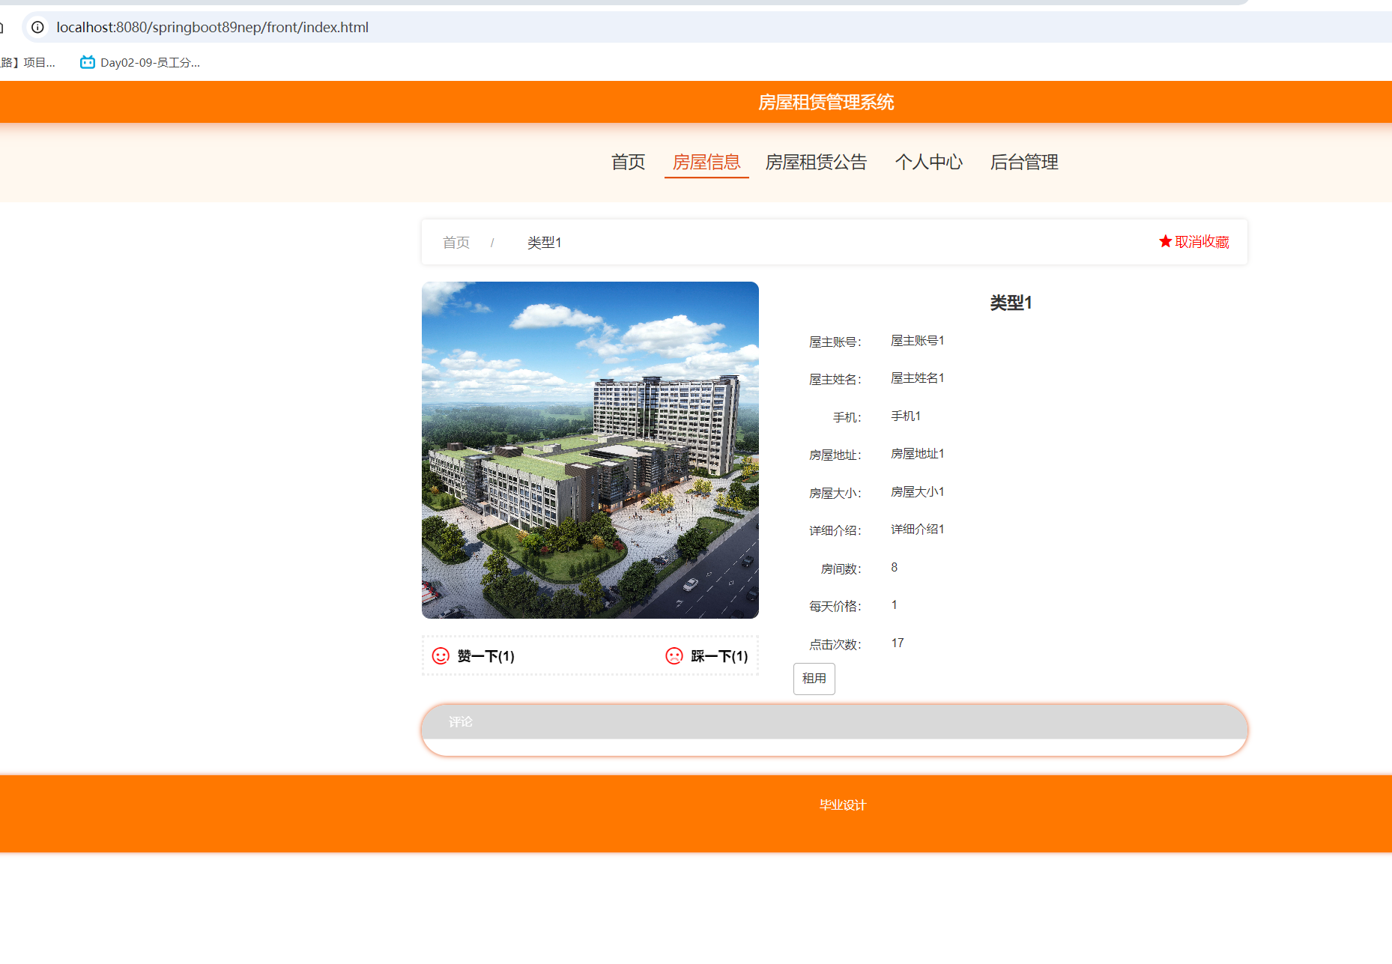1392x964 pixels.
Task: Select the highlighted 房屋信息 tab
Action: [706, 162]
